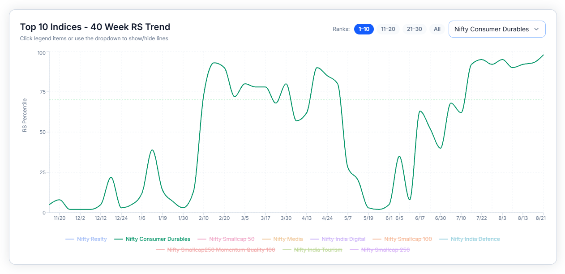Switch to ranks 21–30

[414, 29]
